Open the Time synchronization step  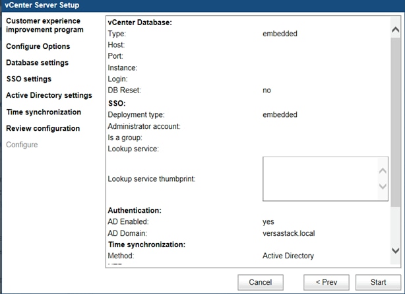point(44,112)
